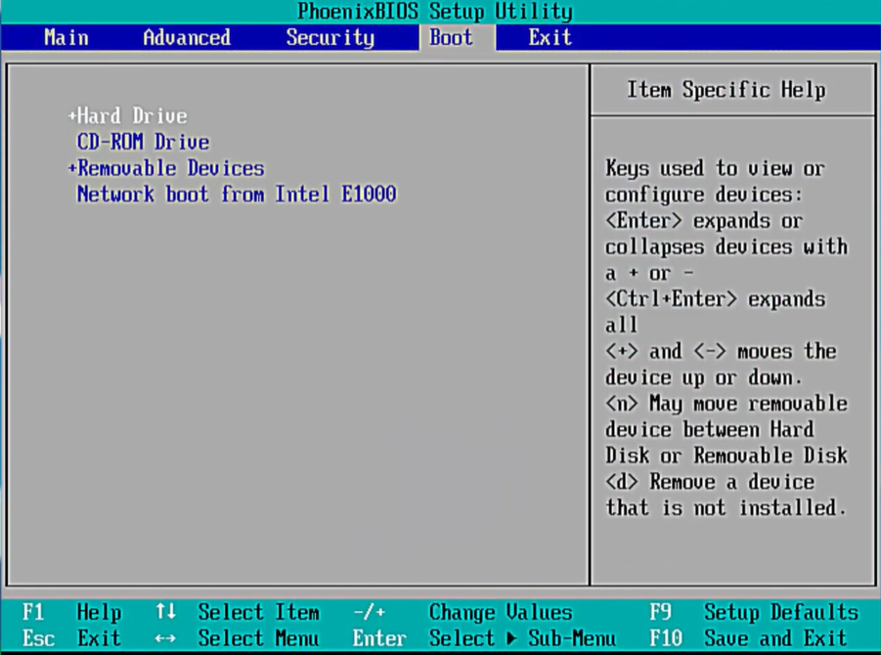Open the Main menu tab
Screen dimensions: 881x655
click(x=66, y=38)
